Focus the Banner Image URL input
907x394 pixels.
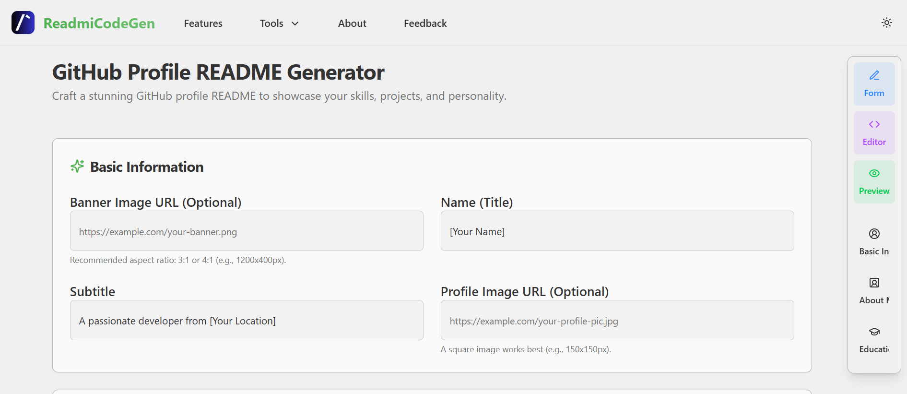click(x=247, y=231)
